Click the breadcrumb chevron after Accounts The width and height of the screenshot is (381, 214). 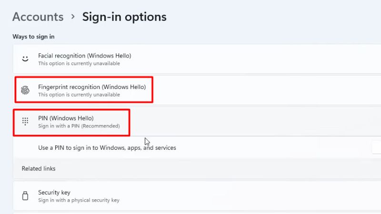pos(73,17)
